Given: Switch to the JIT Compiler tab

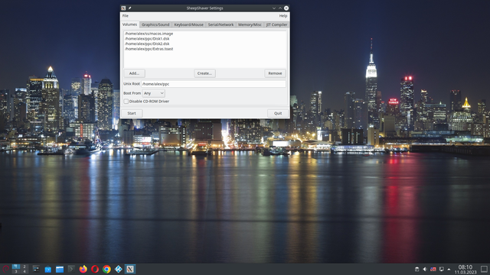Looking at the screenshot, I should pyautogui.click(x=276, y=24).
